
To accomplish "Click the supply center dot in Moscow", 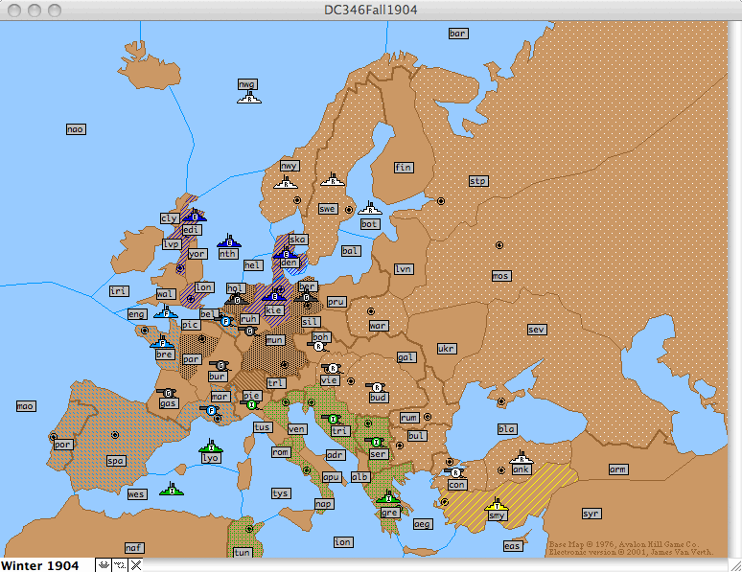I will tap(499, 245).
